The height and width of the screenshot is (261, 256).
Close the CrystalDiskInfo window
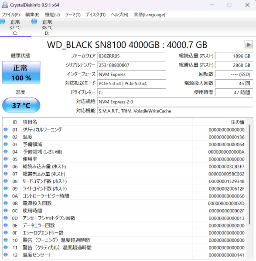tap(247, 5)
